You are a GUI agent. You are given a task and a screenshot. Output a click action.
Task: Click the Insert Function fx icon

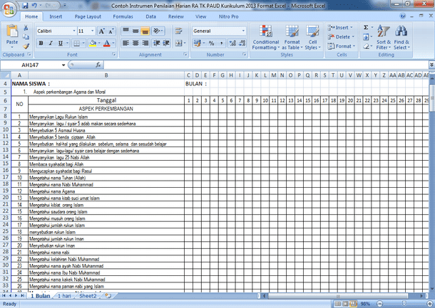coord(98,65)
